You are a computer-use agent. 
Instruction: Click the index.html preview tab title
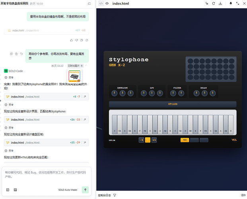tap(121, 4)
